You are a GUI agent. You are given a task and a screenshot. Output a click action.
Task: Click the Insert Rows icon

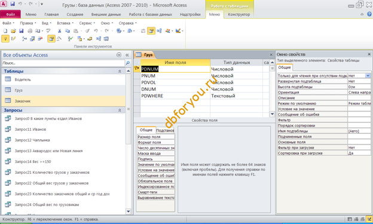tap(25, 39)
